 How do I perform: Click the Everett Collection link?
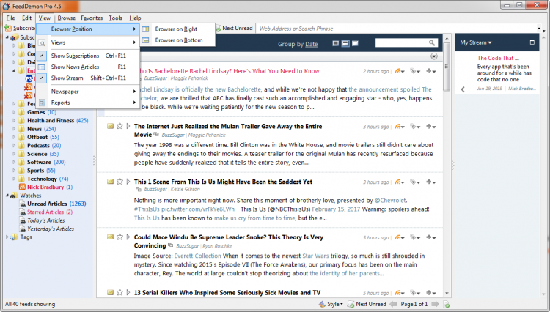tap(197, 256)
